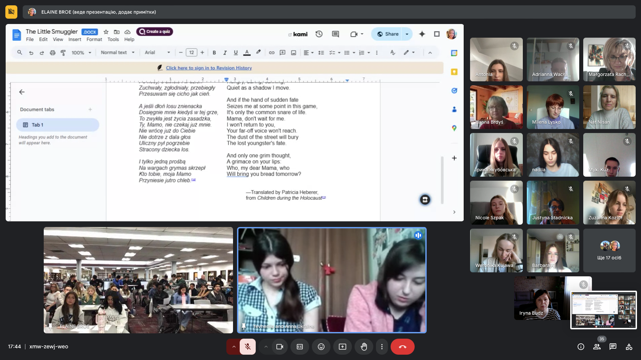The width and height of the screenshot is (641, 360).
Task: Open the File menu
Action: (30, 39)
